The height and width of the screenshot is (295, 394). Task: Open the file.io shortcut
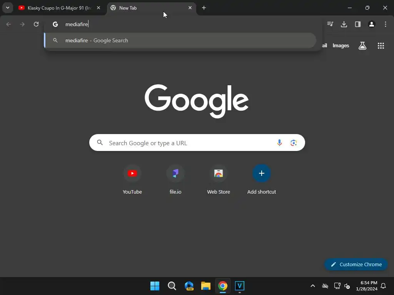(x=175, y=179)
